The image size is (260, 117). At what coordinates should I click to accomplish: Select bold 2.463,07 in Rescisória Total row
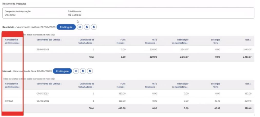[247, 57]
